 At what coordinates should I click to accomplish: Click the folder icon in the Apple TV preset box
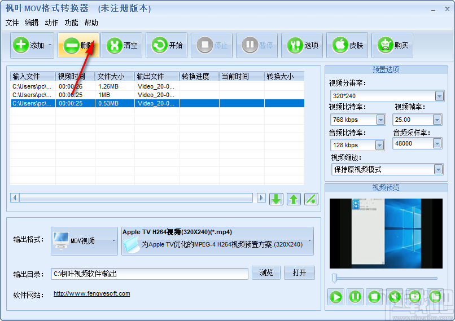coord(131,244)
